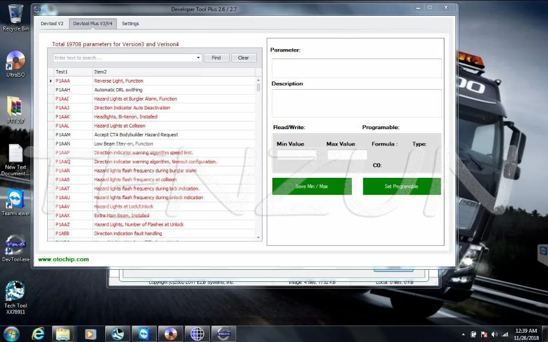
Task: Switch to TeamViewer on the taskbar
Action: point(144,334)
